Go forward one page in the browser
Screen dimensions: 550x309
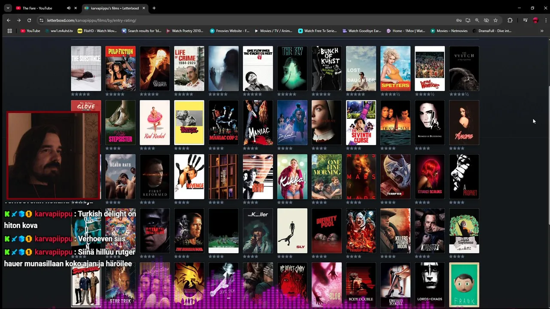[19, 20]
